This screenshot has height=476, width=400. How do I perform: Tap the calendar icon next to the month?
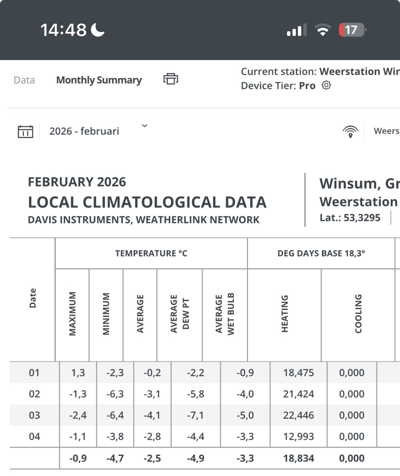(25, 131)
